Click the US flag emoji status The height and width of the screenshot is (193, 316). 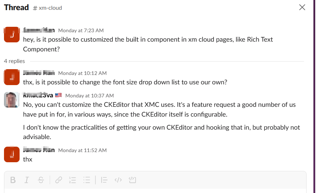coord(58,96)
